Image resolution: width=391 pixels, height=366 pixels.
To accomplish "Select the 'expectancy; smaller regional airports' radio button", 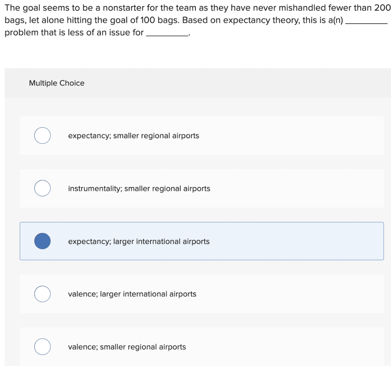I will (x=42, y=135).
